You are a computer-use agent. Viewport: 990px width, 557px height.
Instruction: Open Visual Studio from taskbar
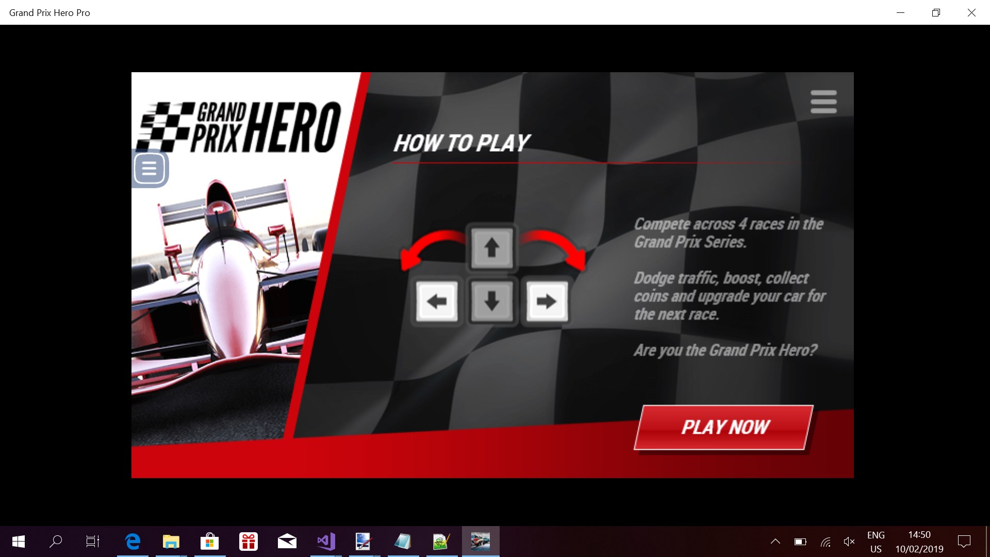click(x=326, y=542)
